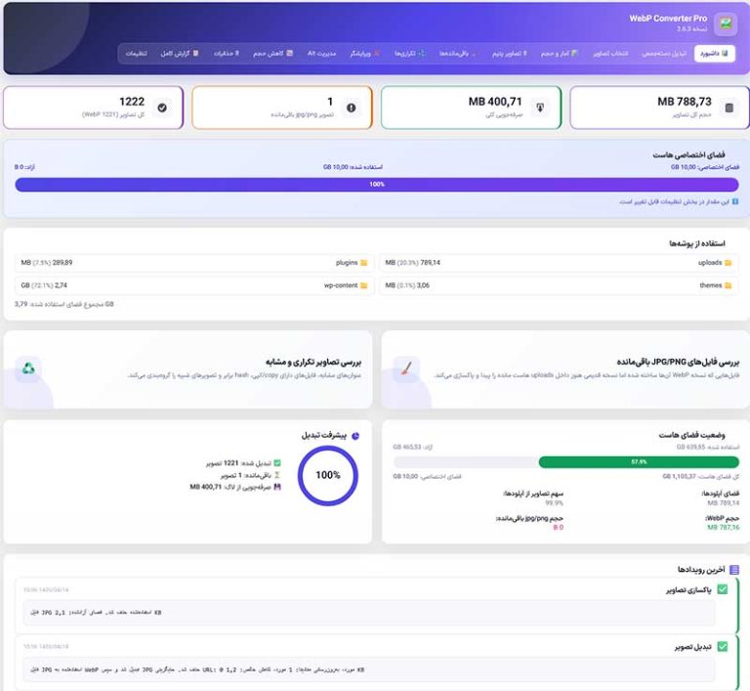Click the disk save icon beside صرفه‌جویی از لاک
Viewport: 750px width, 691px height.
277,487
